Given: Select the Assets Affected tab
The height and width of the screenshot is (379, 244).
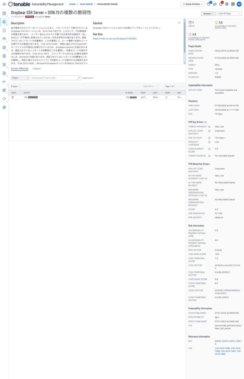Looking at the screenshot, I should pos(20,68).
